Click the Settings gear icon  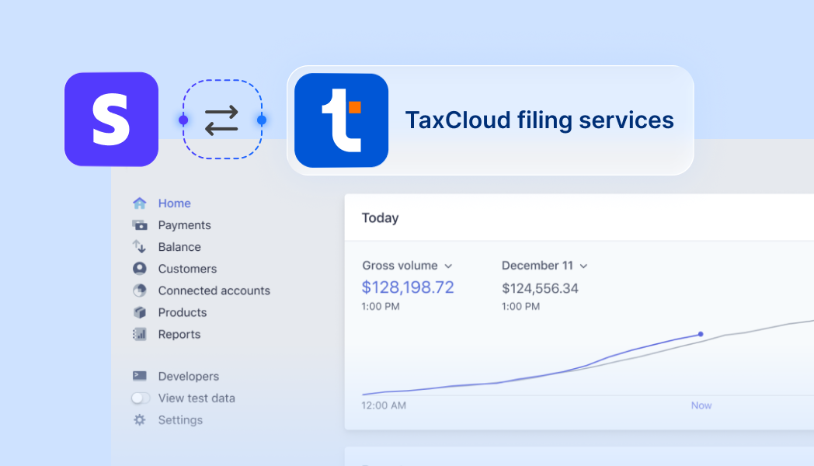click(x=139, y=419)
